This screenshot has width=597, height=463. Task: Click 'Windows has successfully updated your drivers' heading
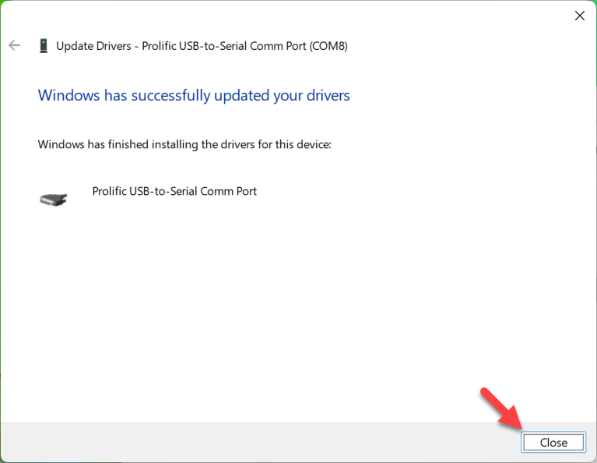[193, 95]
